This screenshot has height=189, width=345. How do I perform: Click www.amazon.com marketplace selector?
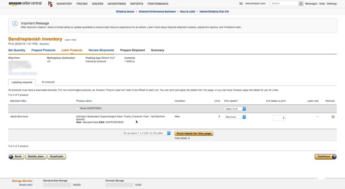click(255, 3)
